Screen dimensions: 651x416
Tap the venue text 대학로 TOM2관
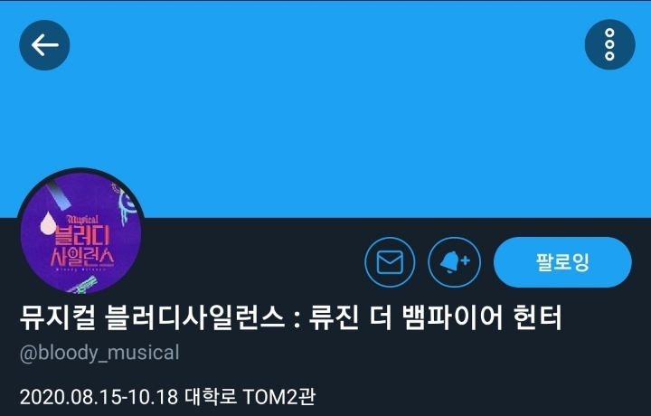tap(250, 396)
